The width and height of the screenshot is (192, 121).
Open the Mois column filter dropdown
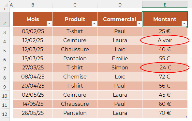49,23
